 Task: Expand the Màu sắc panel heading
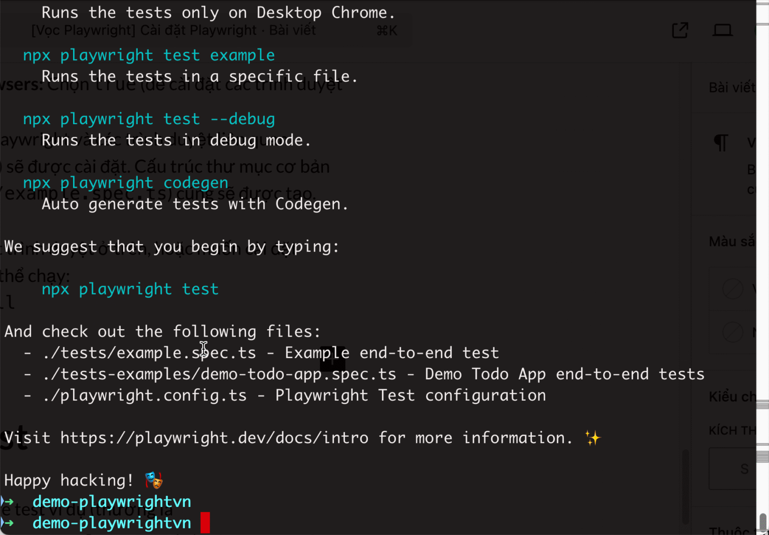click(732, 241)
